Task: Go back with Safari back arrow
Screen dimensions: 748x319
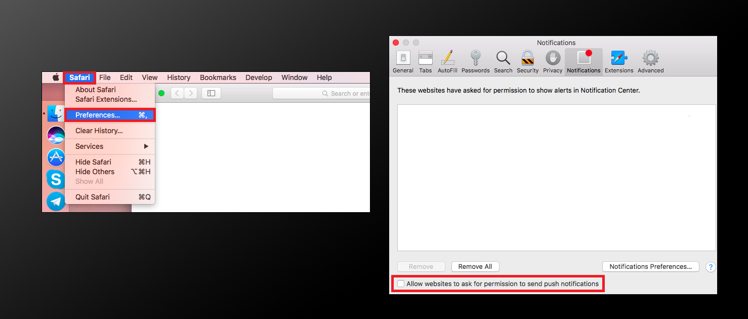Action: click(x=177, y=93)
